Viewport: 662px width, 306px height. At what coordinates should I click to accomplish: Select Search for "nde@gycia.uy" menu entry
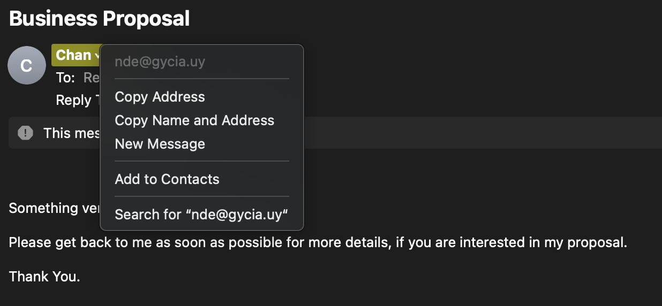(201, 215)
